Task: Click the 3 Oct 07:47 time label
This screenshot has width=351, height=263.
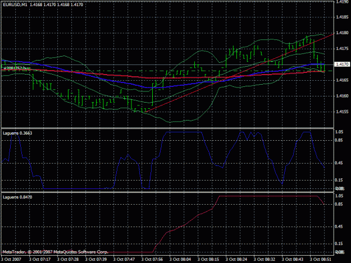Action: click(124, 260)
